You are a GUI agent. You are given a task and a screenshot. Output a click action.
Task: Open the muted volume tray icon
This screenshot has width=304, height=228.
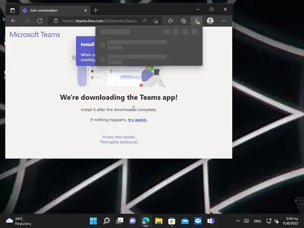(x=276, y=221)
